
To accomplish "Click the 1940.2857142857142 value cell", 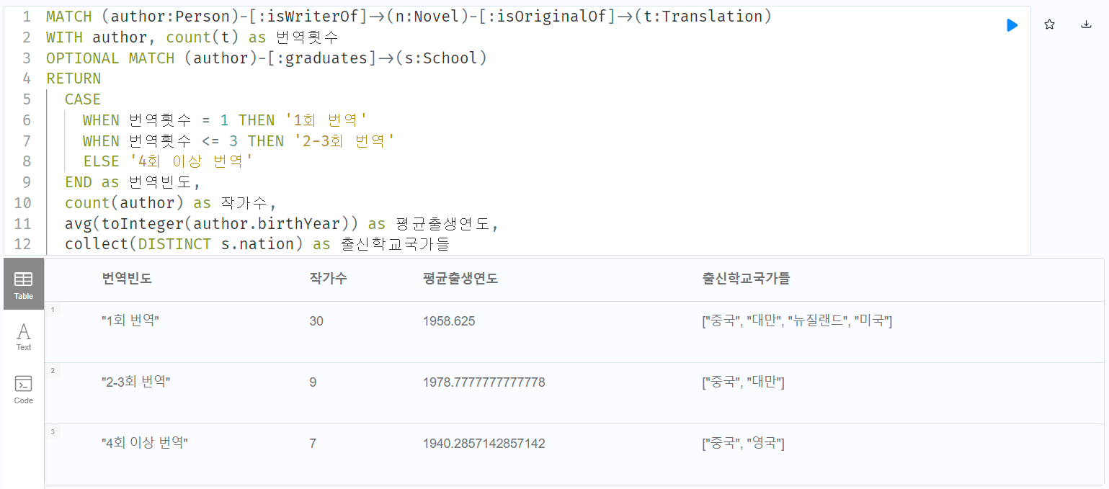I will click(x=484, y=444).
